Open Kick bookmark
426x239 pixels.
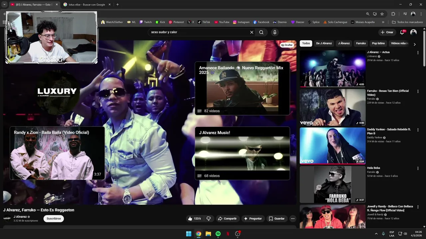pos(160,22)
